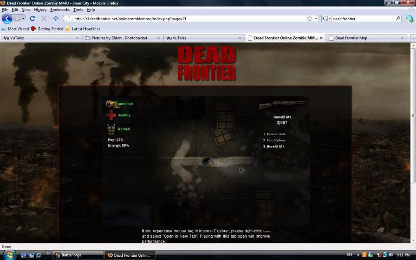Click the Switch between windows icon
This screenshot has height=260, width=416.
pyautogui.click(x=31, y=255)
